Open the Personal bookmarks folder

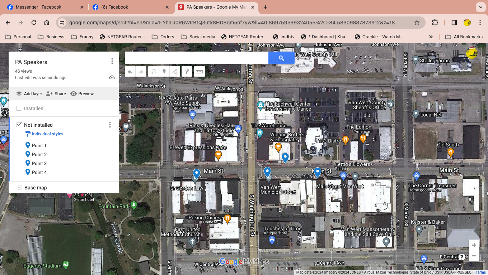click(x=18, y=37)
